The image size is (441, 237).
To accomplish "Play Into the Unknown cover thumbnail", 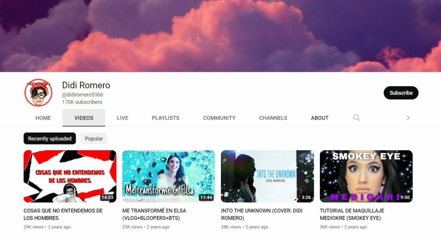I will (x=267, y=176).
